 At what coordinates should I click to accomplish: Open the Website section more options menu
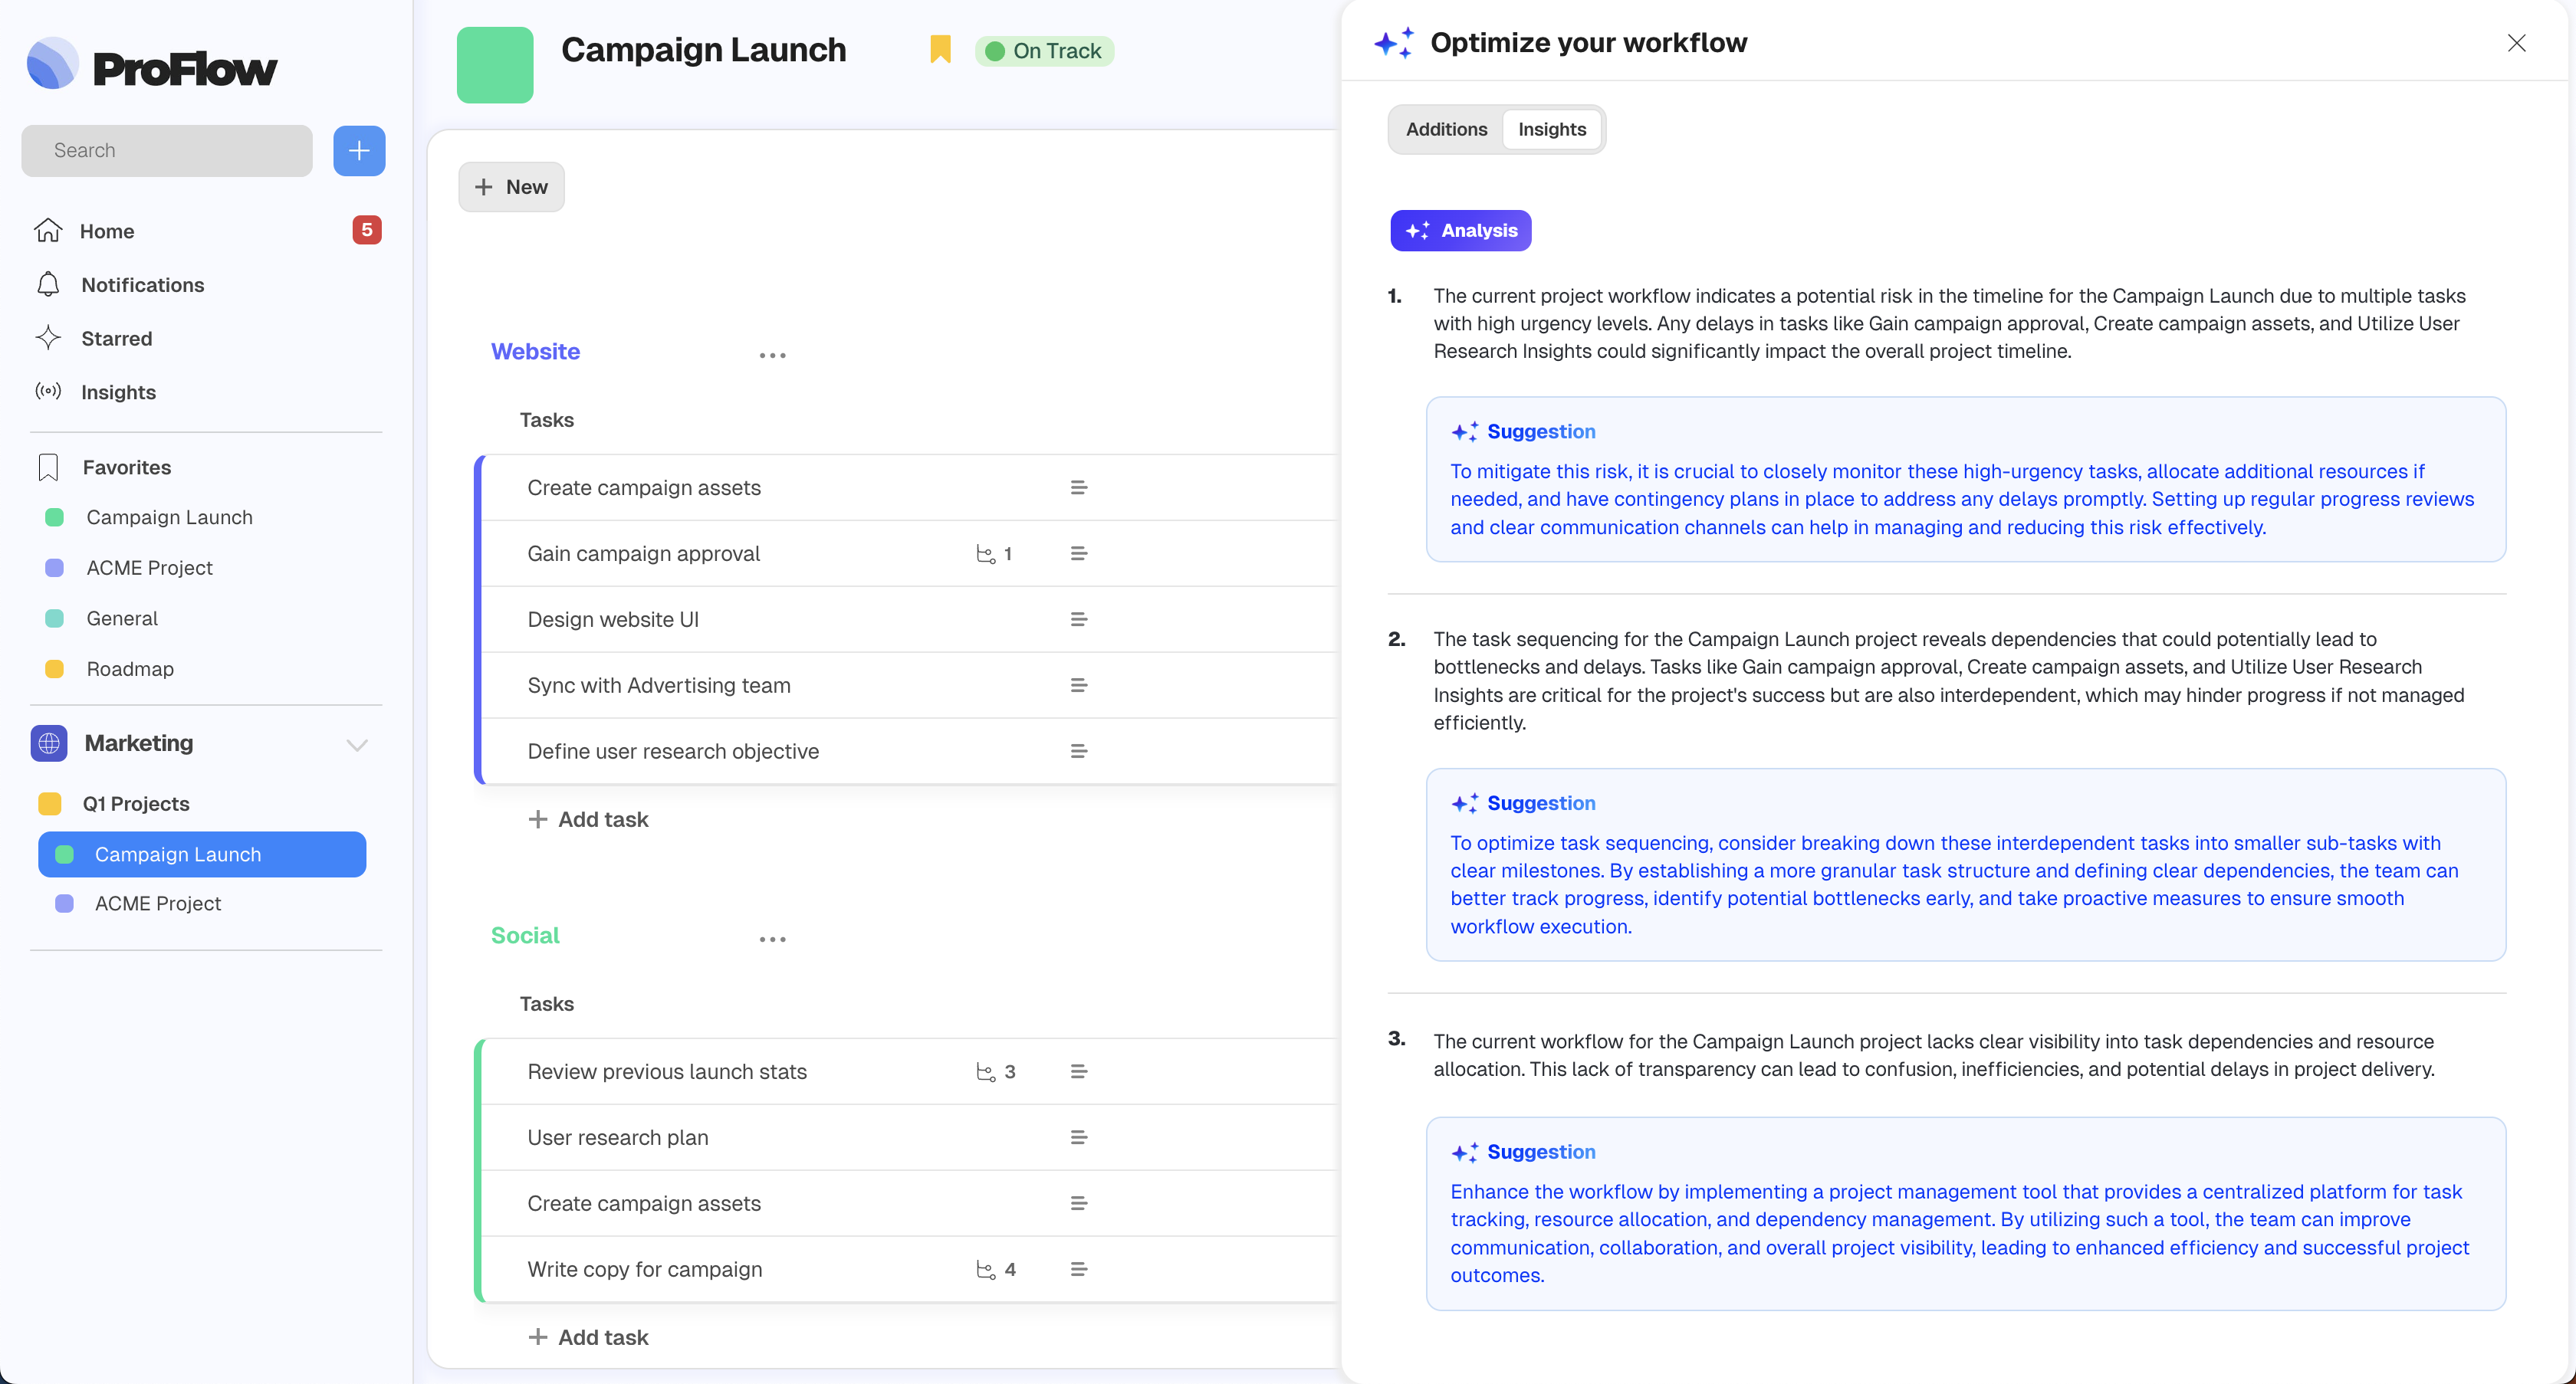(772, 355)
